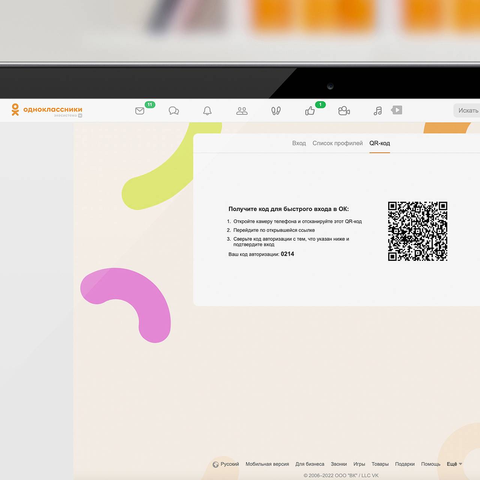This screenshot has height=480, width=480.
Task: Open the notifications bell icon
Action: click(207, 111)
